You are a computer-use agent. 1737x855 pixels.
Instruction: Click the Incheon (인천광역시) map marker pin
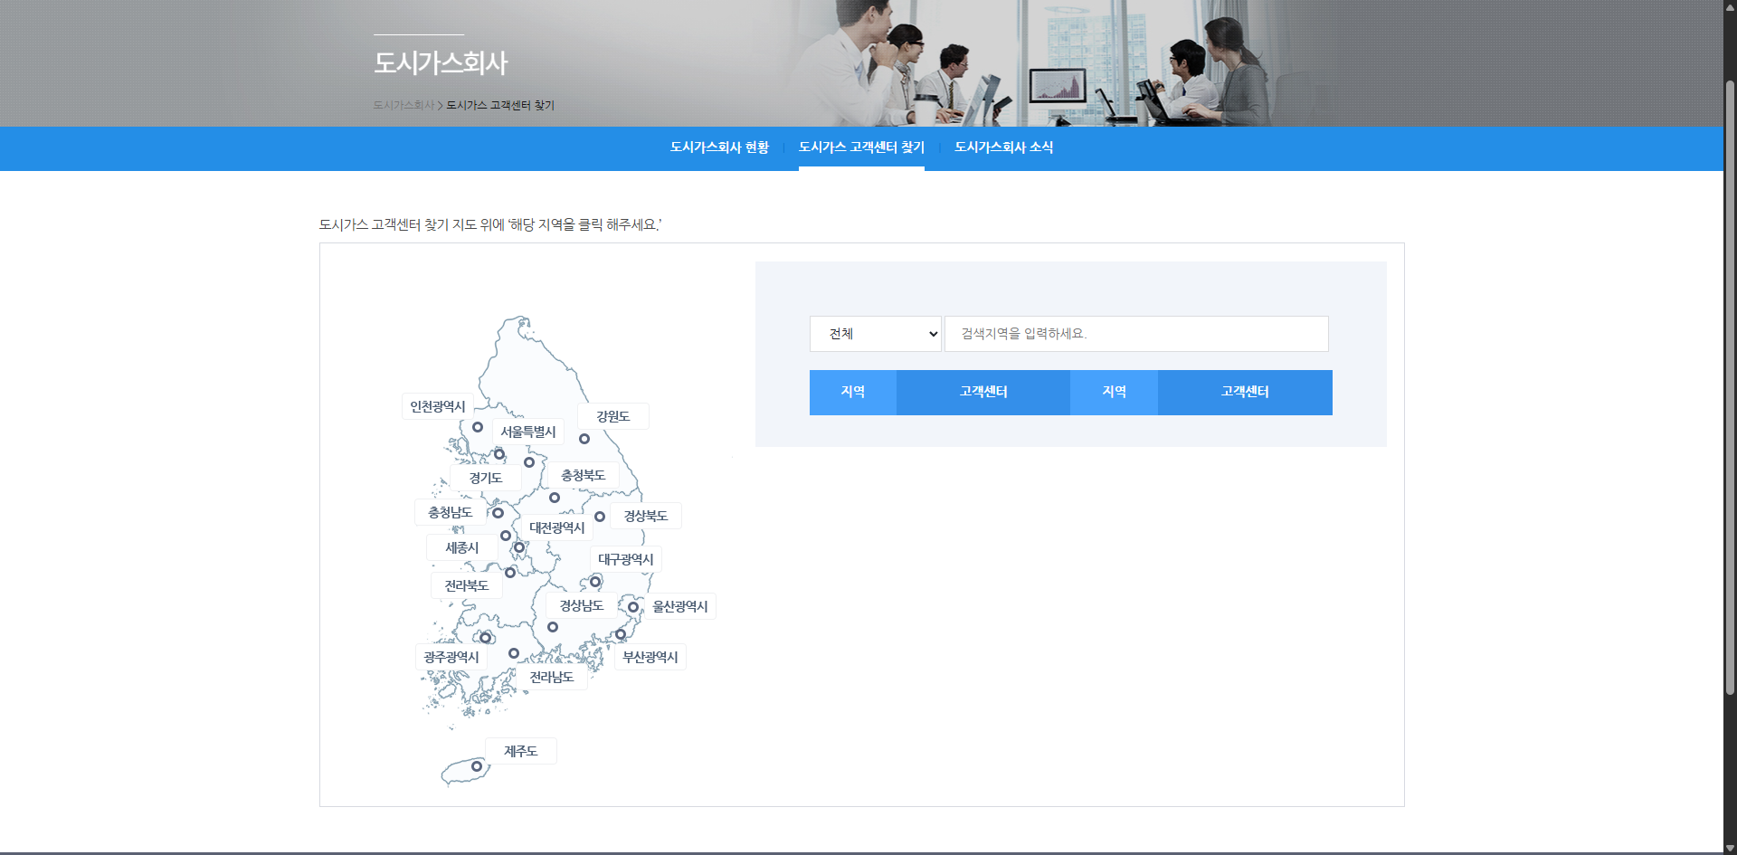tap(478, 427)
